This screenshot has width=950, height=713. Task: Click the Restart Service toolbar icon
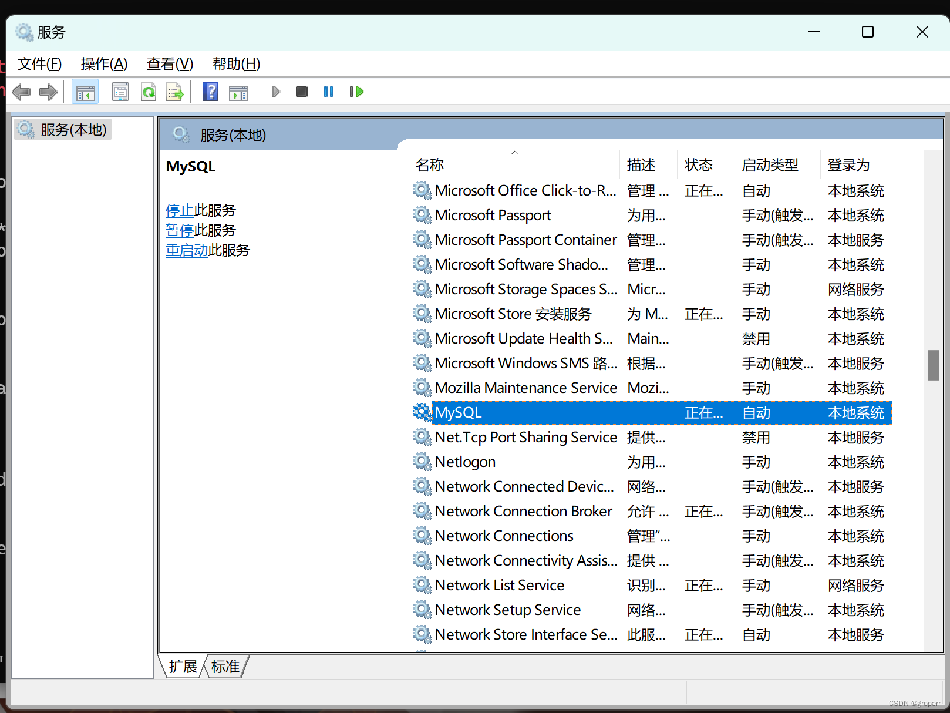356,92
